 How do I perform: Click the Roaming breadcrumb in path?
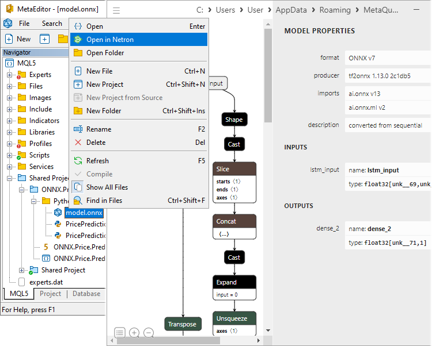click(x=335, y=10)
